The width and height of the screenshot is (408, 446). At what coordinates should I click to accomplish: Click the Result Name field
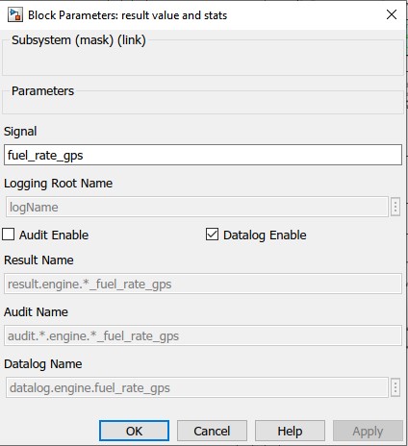click(203, 284)
